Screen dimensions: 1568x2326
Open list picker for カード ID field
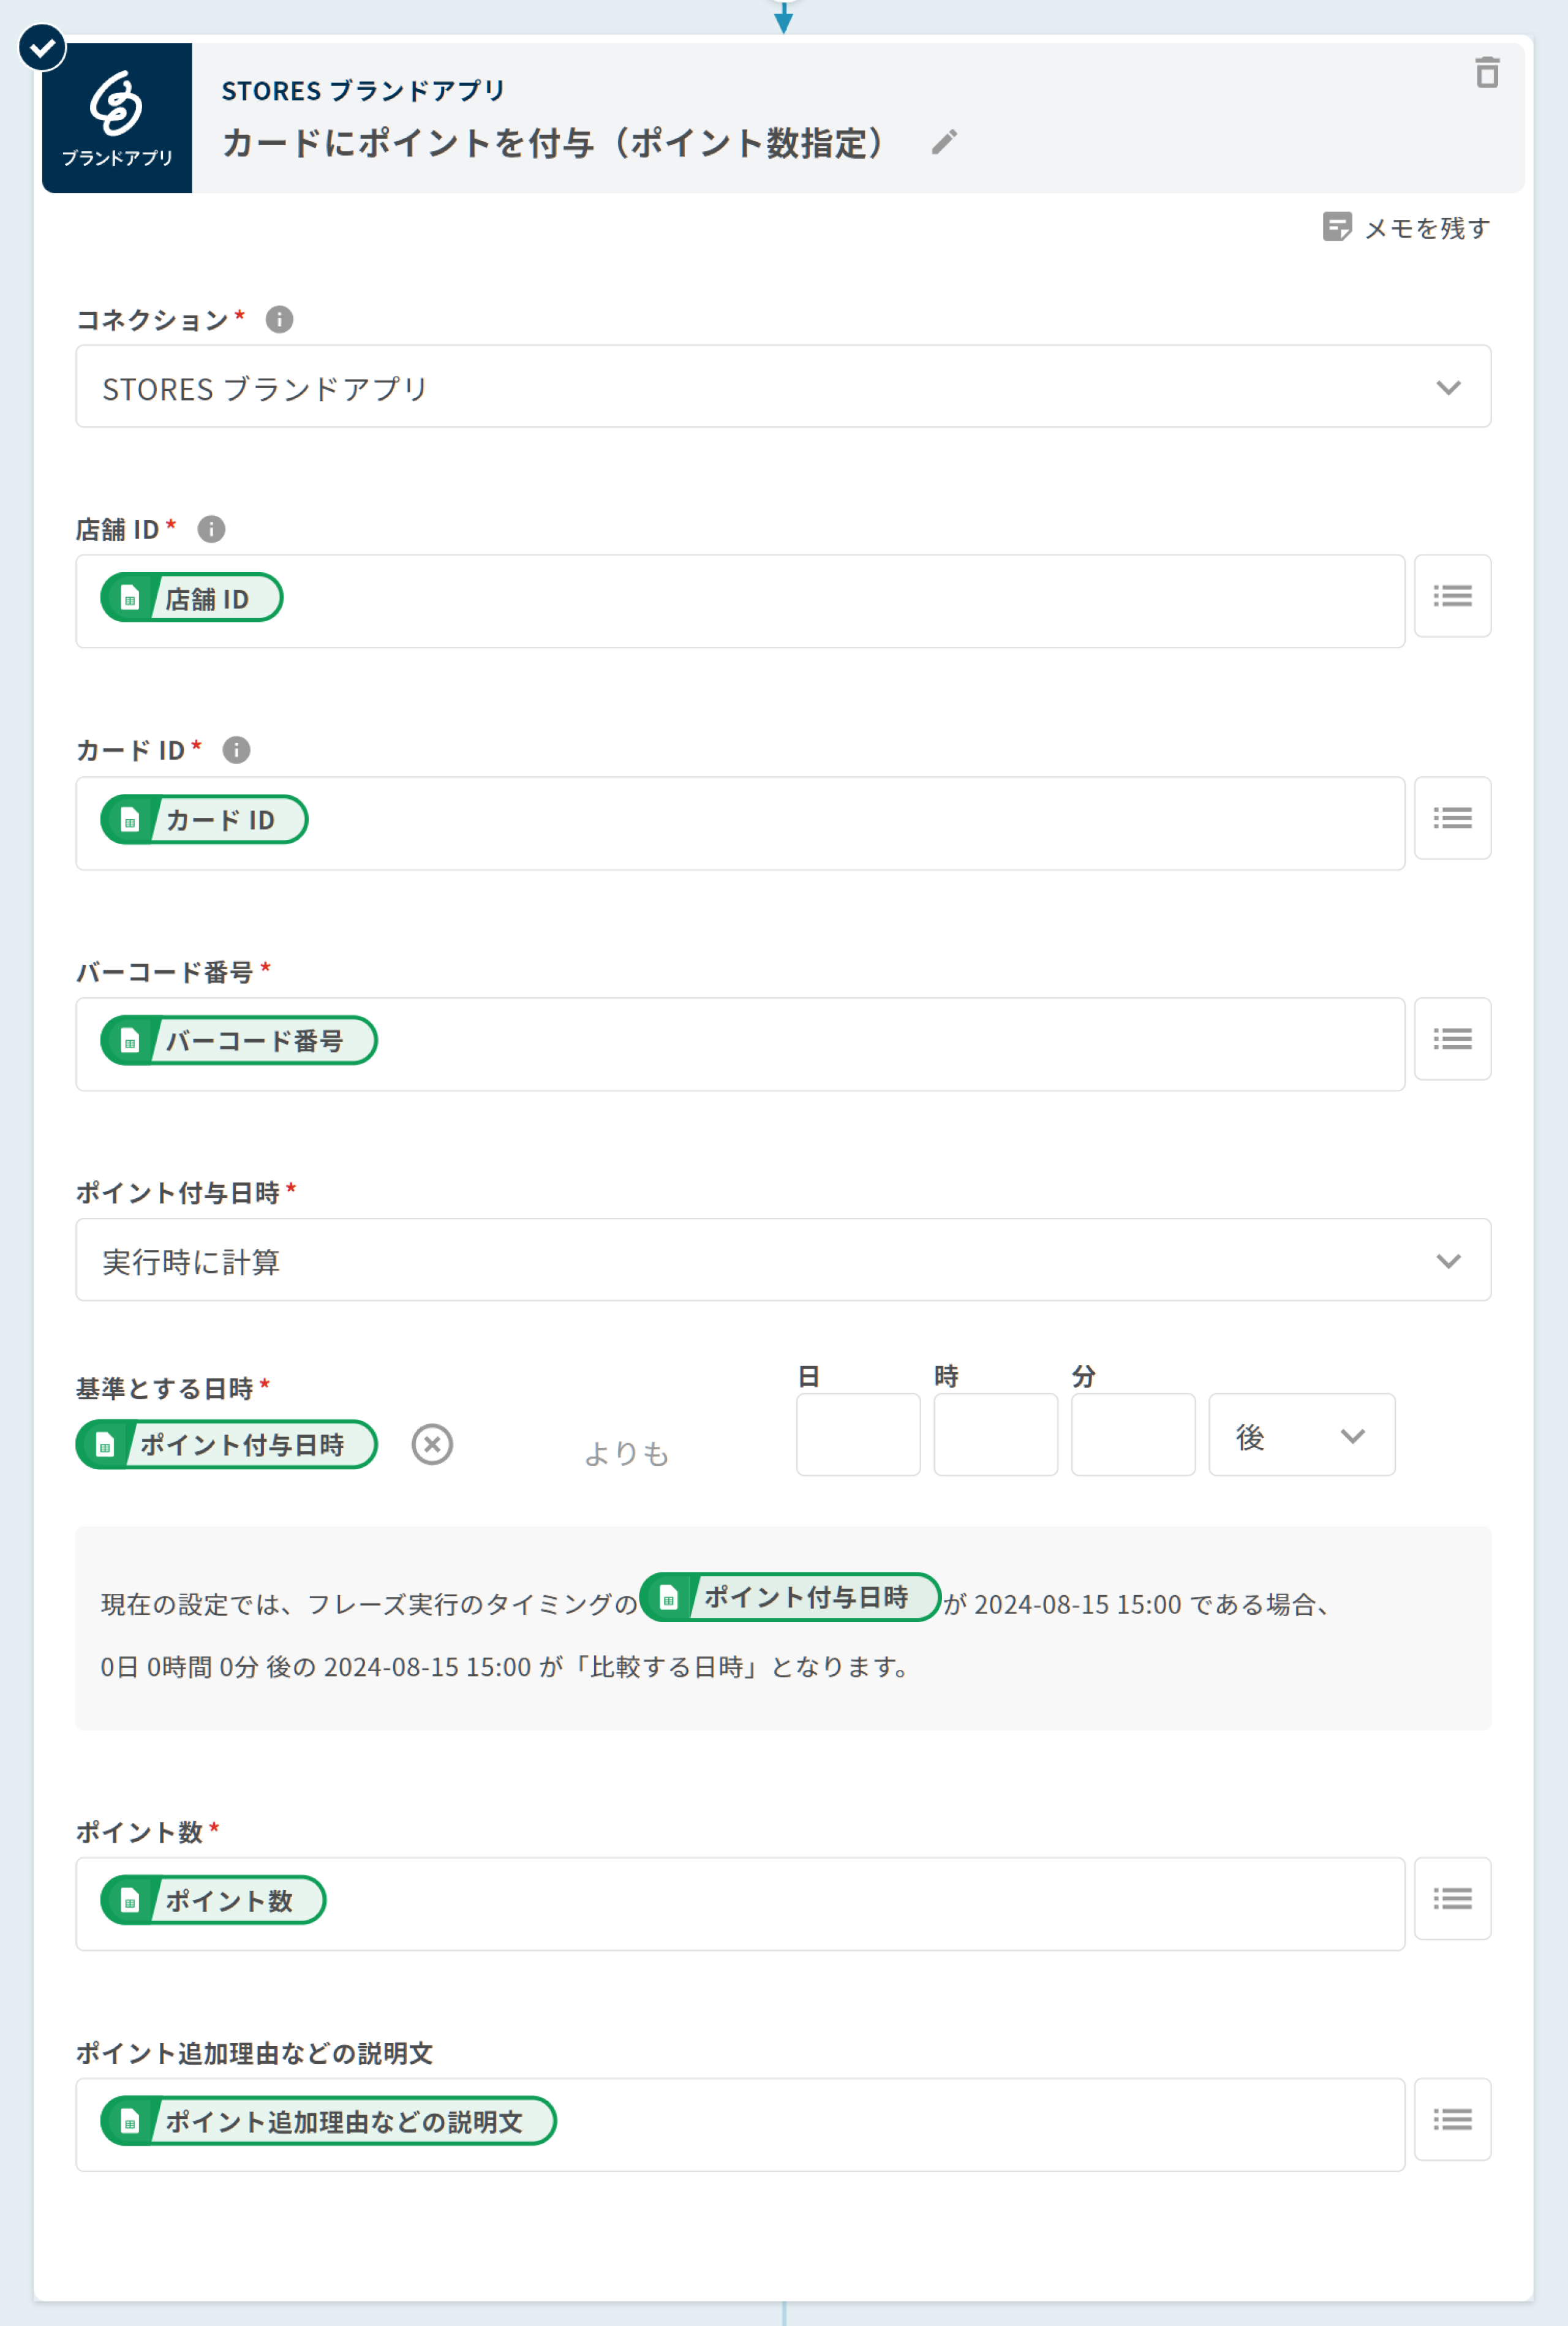tap(1451, 819)
